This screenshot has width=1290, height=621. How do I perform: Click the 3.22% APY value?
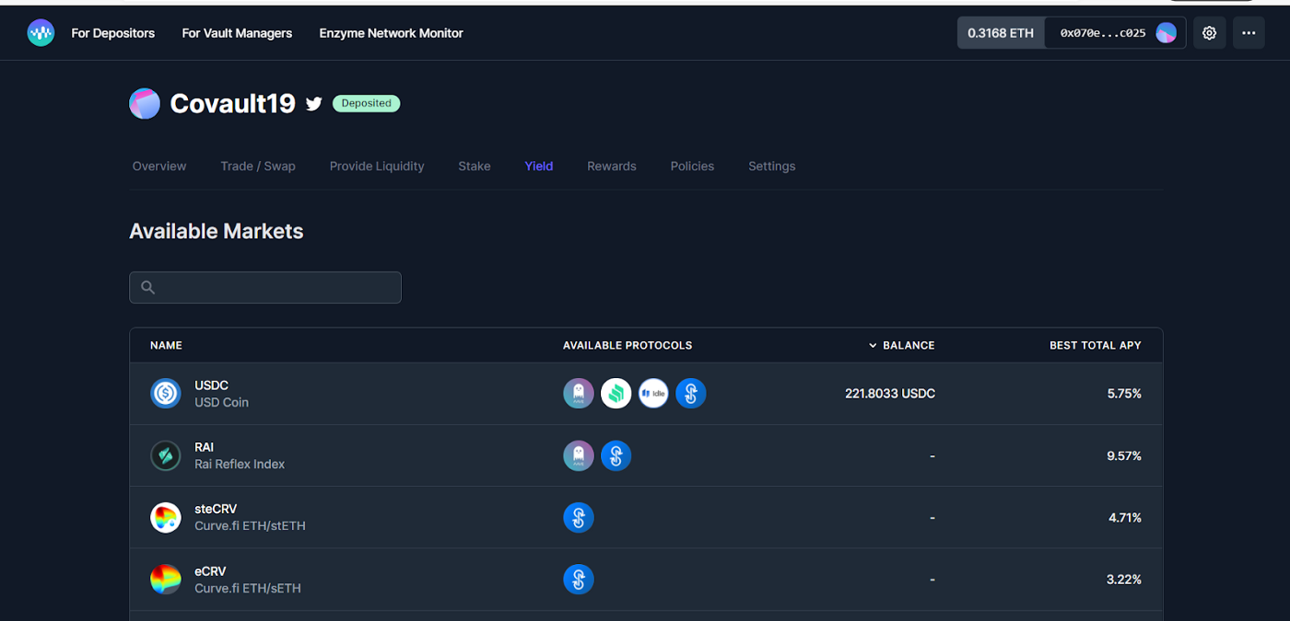click(x=1124, y=580)
